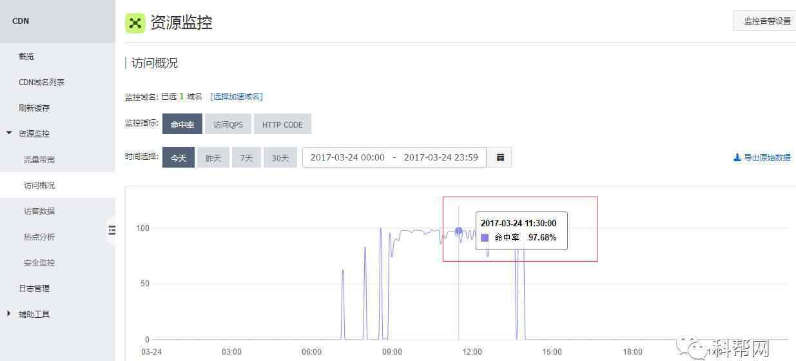Click the download icon beside 导出原始数据
Screen dimensions: 796x361
737,157
